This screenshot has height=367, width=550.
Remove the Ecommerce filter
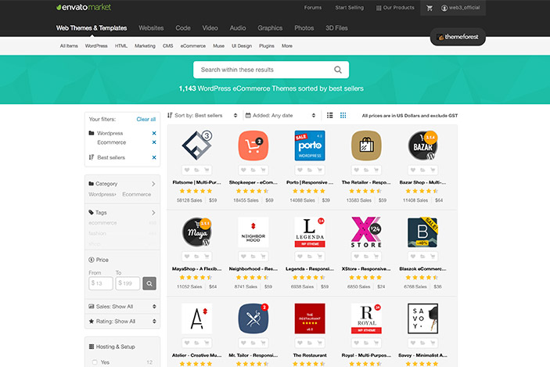tap(154, 142)
